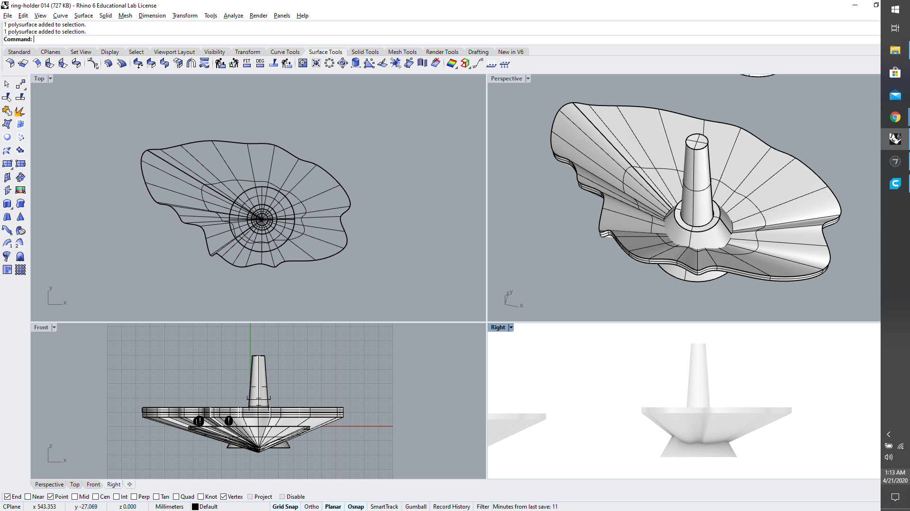Enable Planar mode in the status bar
The image size is (910, 511).
pyautogui.click(x=333, y=506)
